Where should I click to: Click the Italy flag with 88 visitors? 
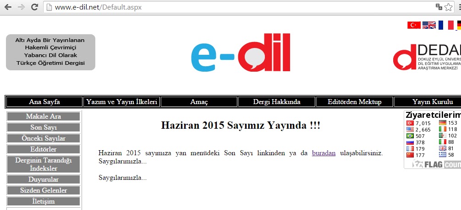pyautogui.click(x=443, y=142)
